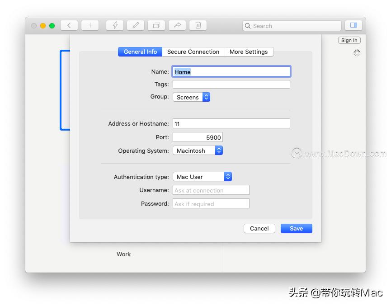This screenshot has height=306, width=391.
Task: Add a new screen with plus icon
Action: (x=90, y=25)
